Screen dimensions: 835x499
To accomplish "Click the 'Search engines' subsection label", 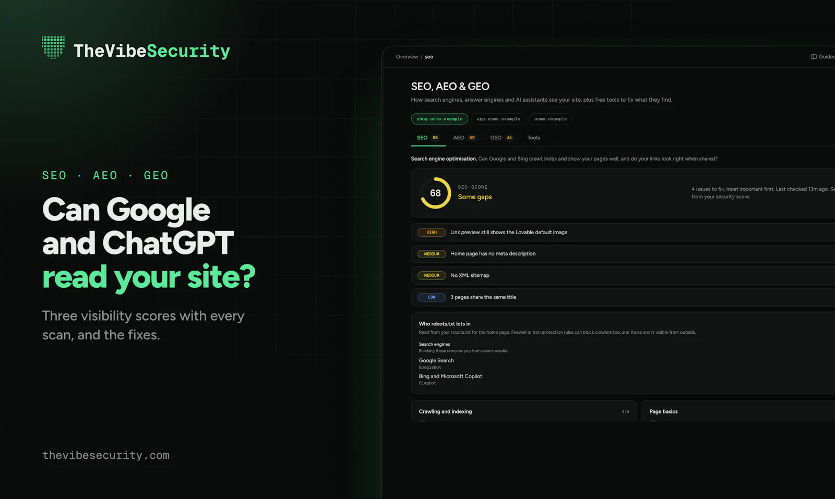I will click(x=434, y=344).
